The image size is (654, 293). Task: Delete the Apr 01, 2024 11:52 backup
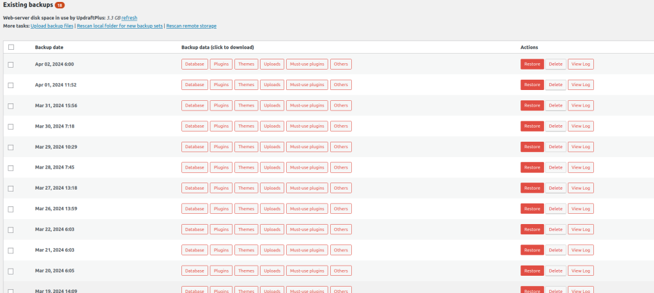pos(556,85)
